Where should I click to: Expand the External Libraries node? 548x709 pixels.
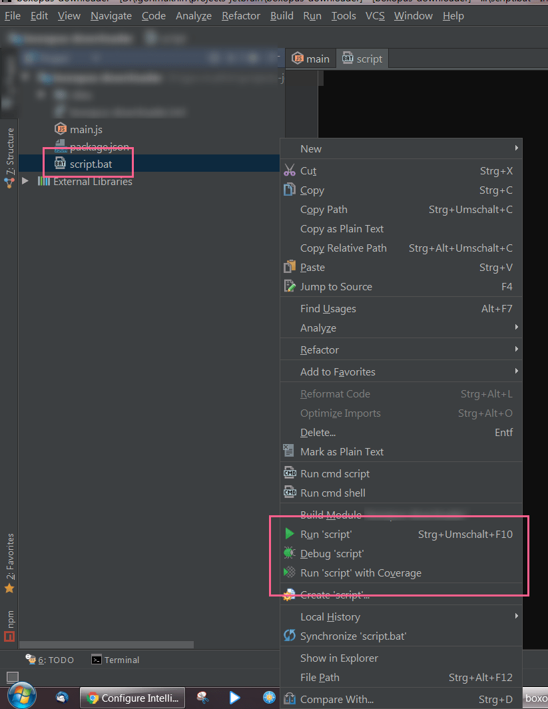(25, 180)
